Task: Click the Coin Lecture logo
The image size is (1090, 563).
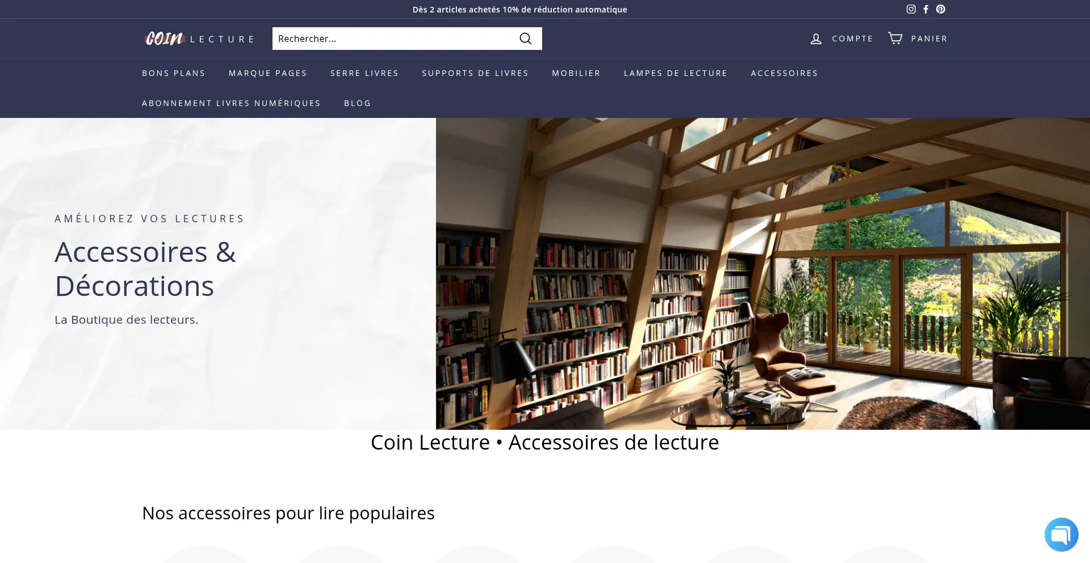Action: [199, 39]
